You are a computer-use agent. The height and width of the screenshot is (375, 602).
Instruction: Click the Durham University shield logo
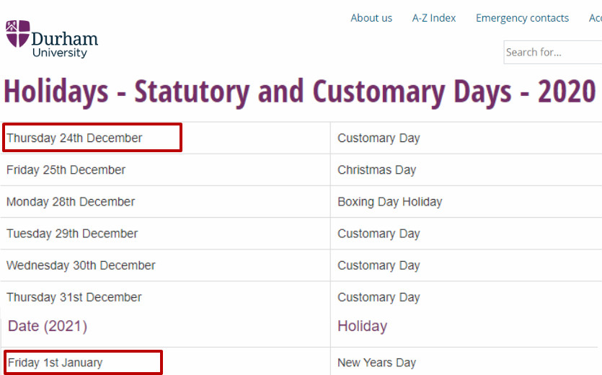point(17,33)
